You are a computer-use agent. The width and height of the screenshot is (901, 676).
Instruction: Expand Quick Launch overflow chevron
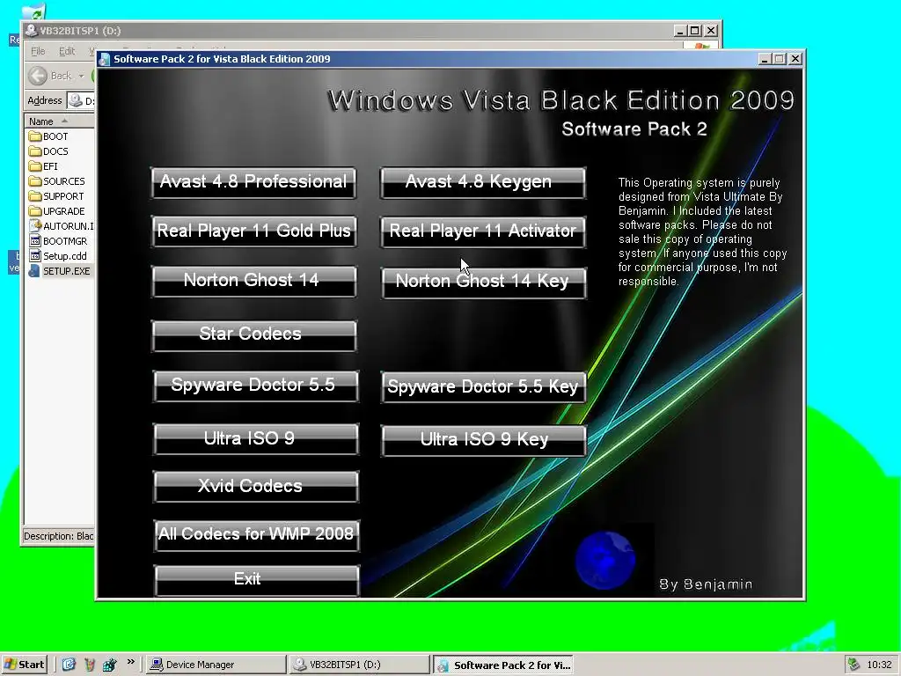[130, 662]
